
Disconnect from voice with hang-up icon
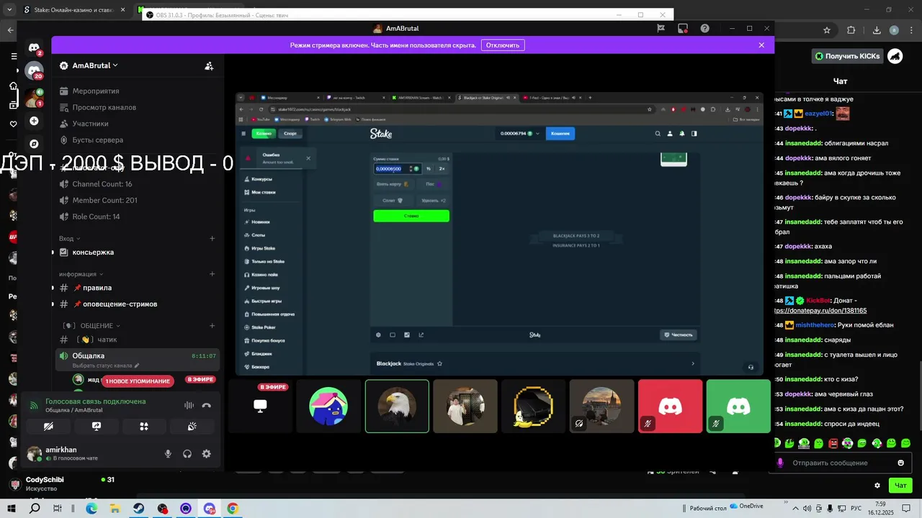point(207,406)
